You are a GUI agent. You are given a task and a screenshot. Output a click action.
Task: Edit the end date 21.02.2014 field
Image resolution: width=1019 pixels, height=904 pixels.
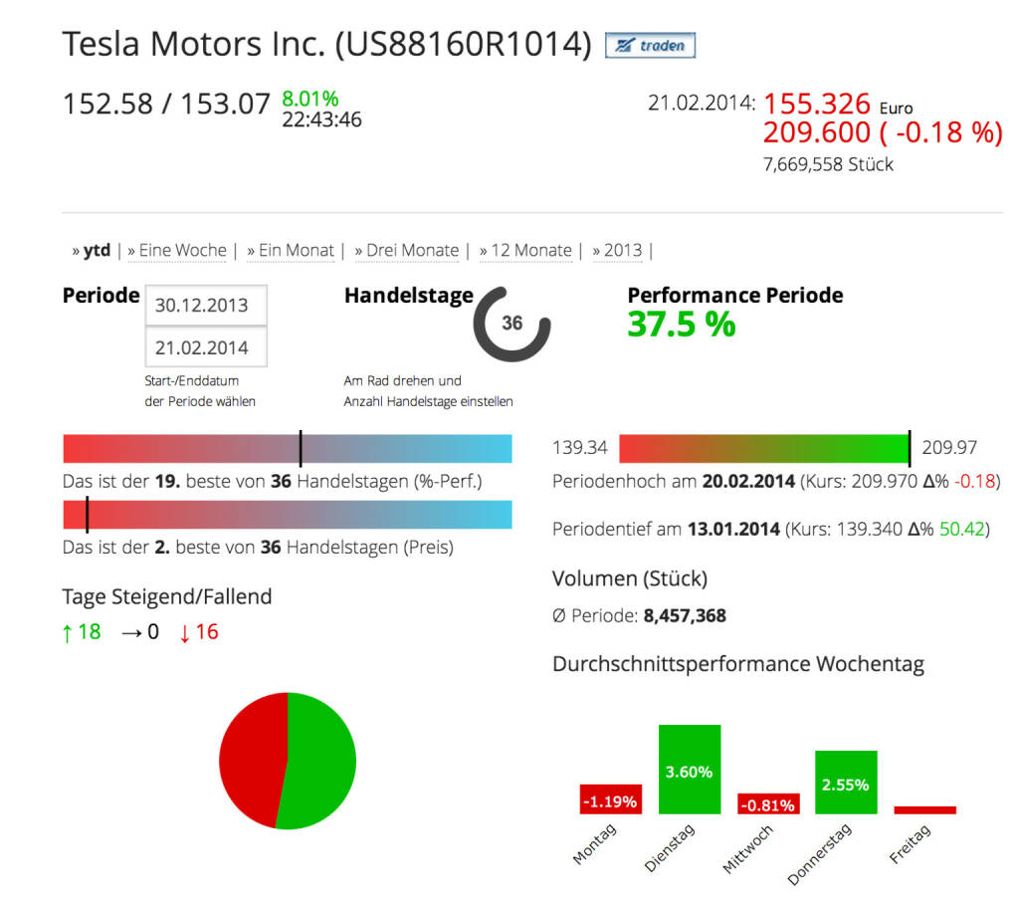pyautogui.click(x=206, y=348)
